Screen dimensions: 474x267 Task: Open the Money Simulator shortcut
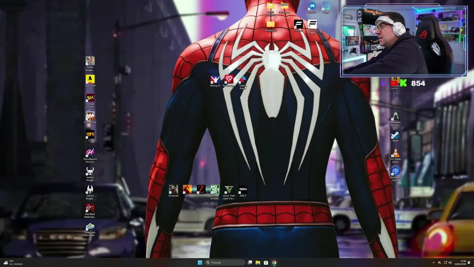(x=215, y=192)
